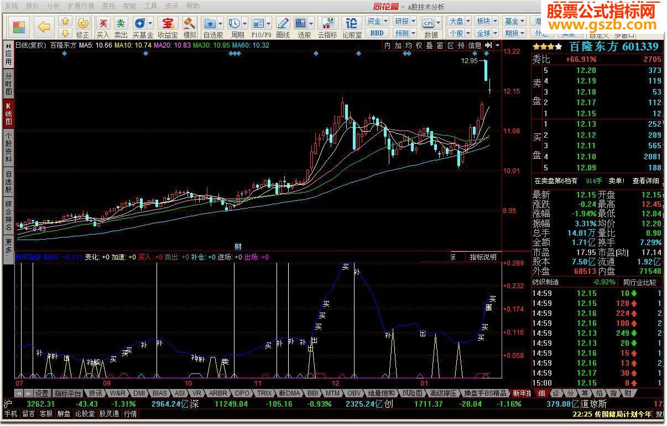Open the 全球 global dropdown
Screen dimensions: 667x426
click(487, 33)
